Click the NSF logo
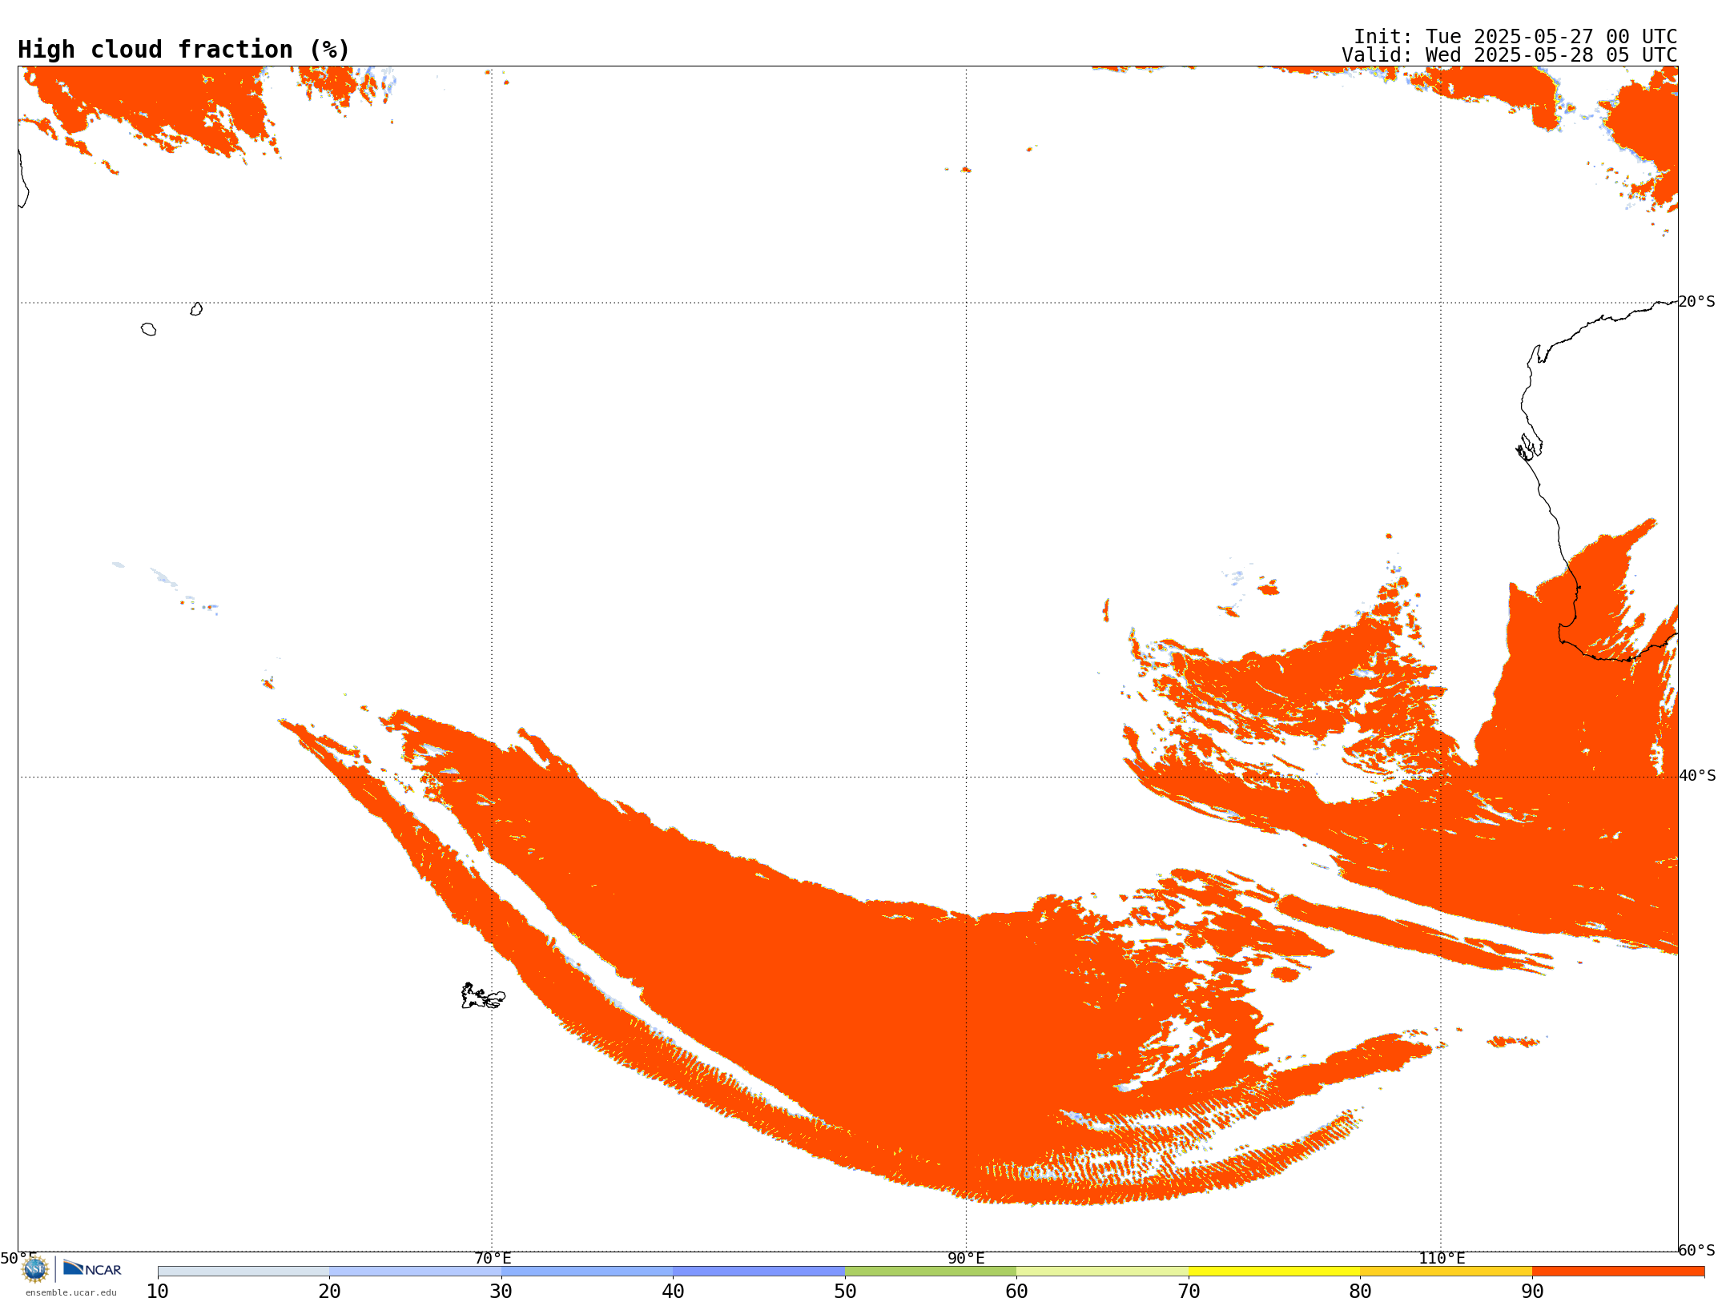Image resolution: width=1730 pixels, height=1302 pixels. (x=35, y=1269)
